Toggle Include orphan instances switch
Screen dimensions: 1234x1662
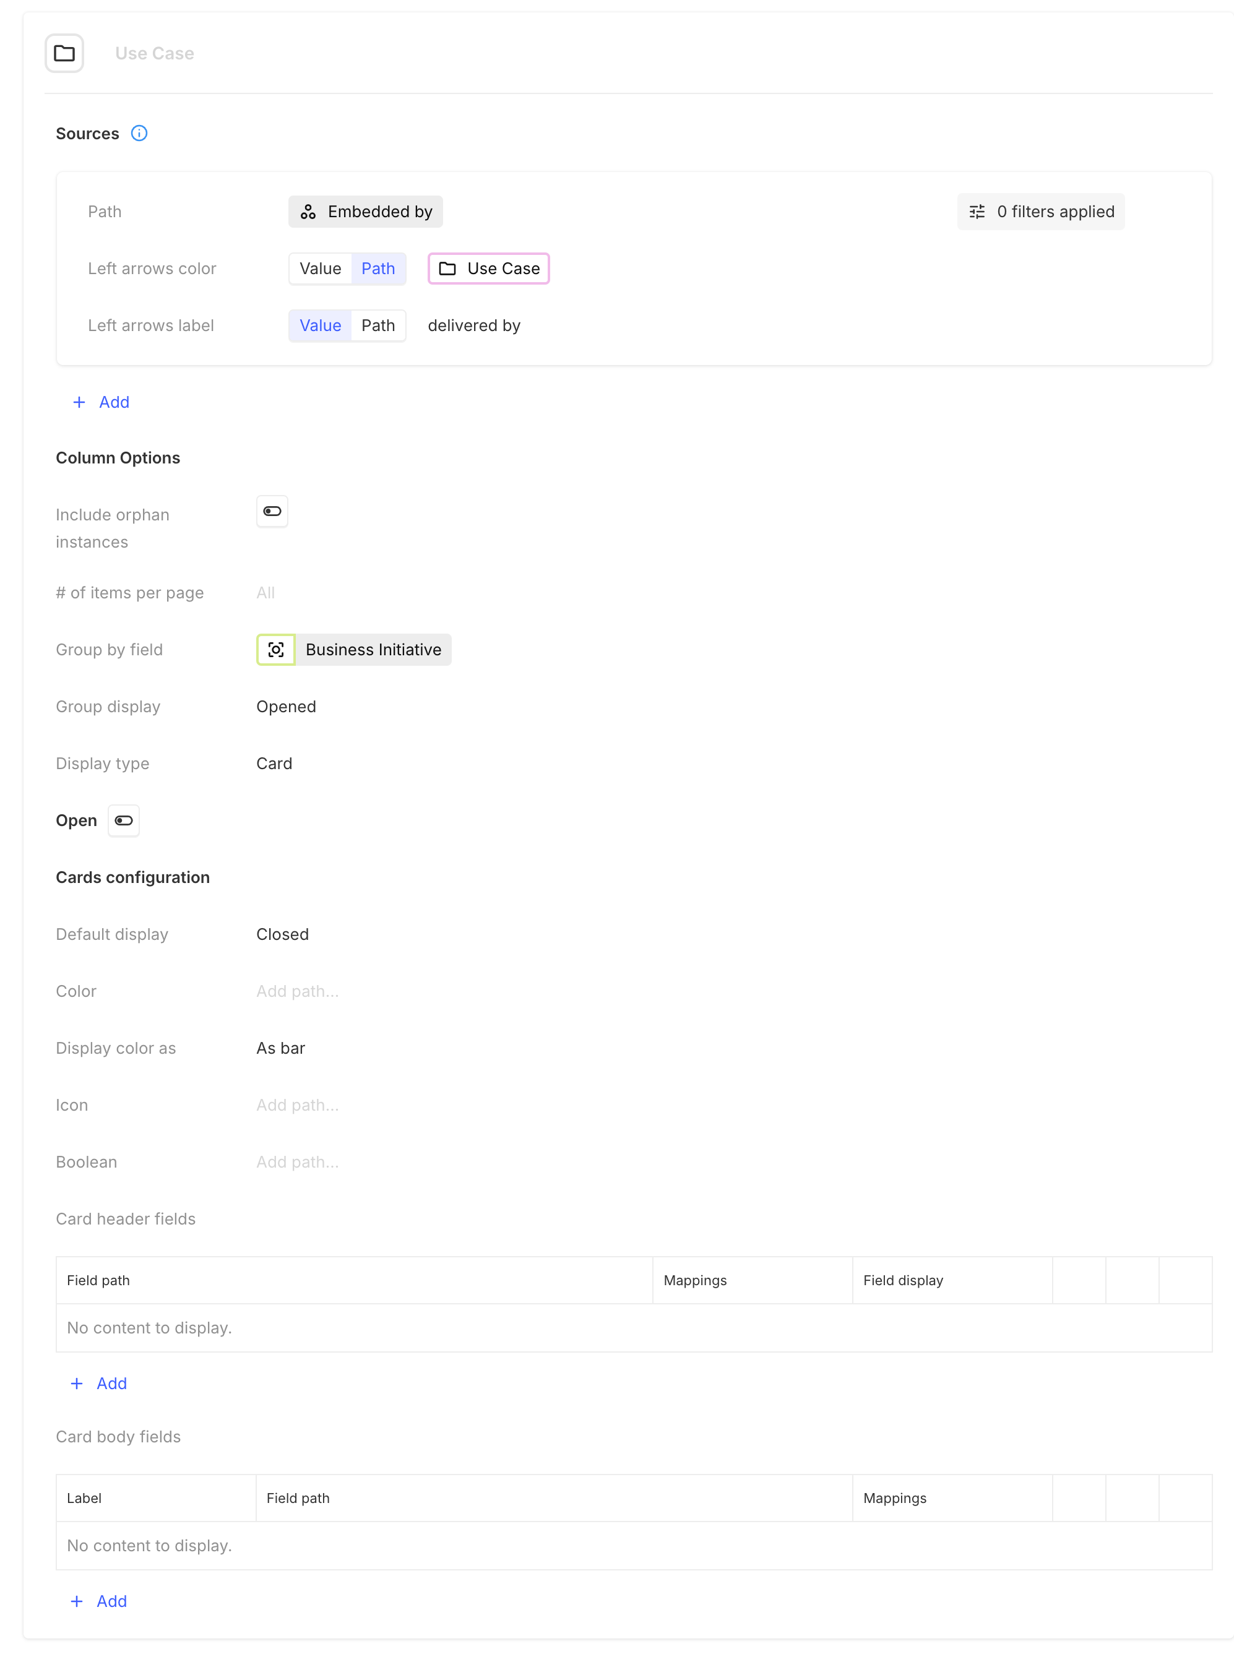tap(272, 512)
